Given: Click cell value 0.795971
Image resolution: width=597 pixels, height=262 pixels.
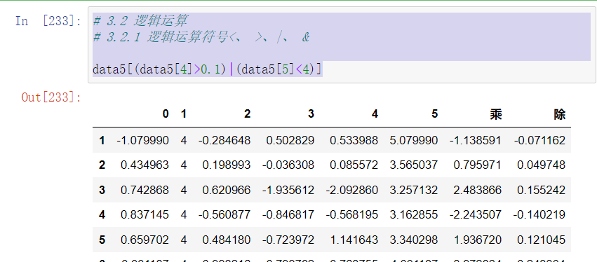Looking at the screenshot, I should [x=478, y=165].
